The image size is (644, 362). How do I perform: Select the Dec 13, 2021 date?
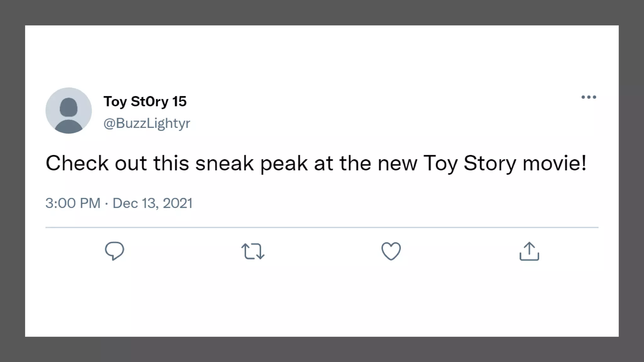click(x=153, y=203)
